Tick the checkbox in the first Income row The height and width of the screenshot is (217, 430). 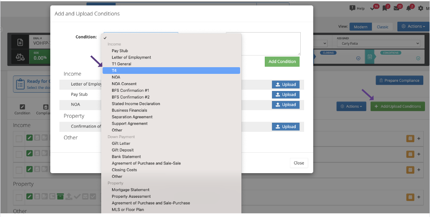19,139
